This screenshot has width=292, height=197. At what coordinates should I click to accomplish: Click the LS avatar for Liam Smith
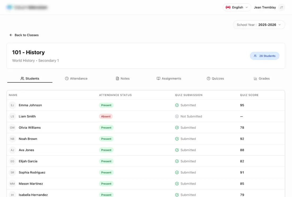pos(12,117)
